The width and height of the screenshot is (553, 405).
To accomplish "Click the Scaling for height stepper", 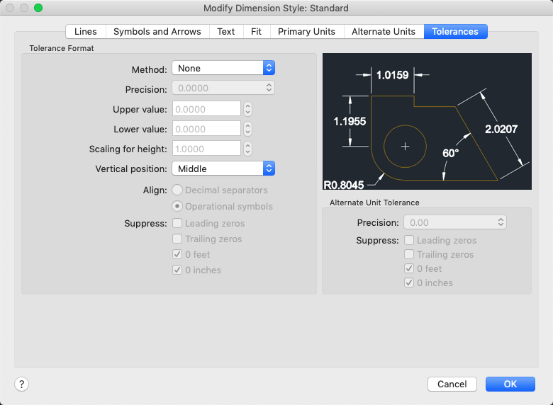I will [x=248, y=149].
